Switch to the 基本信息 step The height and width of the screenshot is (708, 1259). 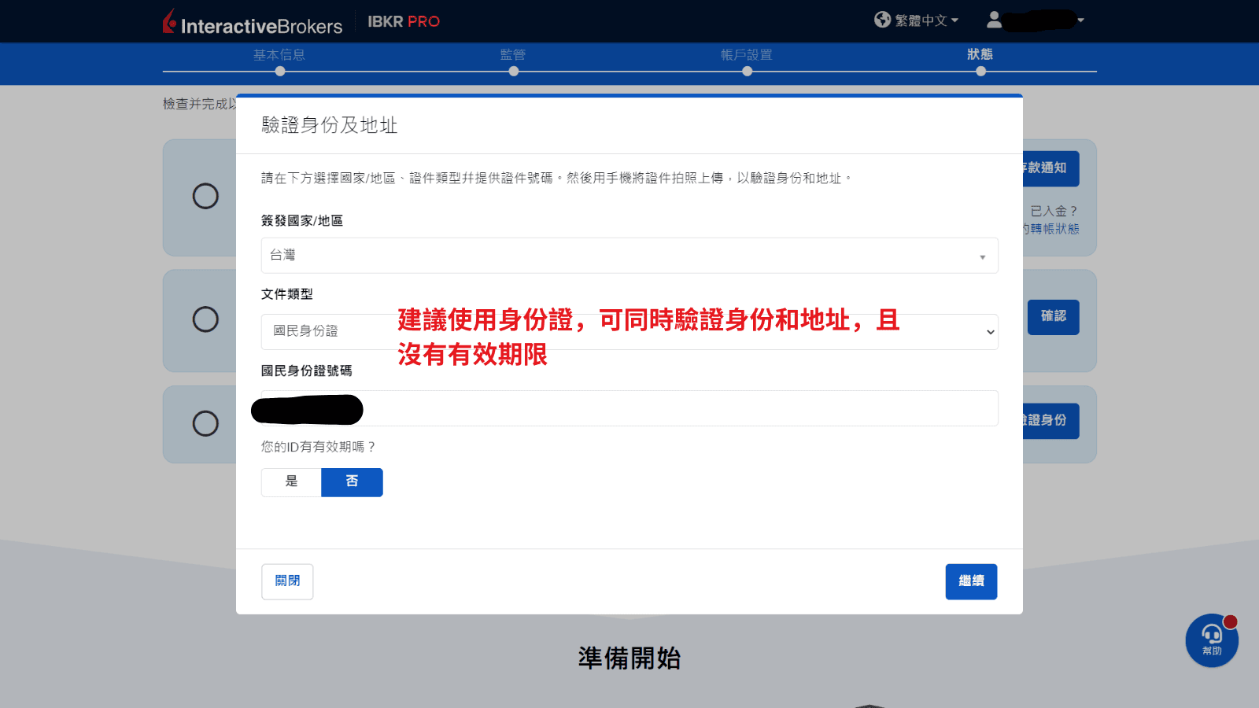(279, 55)
